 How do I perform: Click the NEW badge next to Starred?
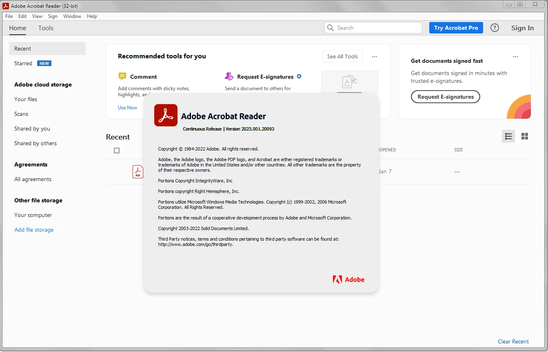tap(44, 63)
